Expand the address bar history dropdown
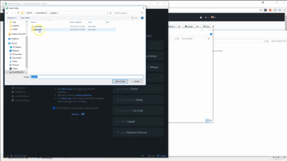 pos(107,13)
